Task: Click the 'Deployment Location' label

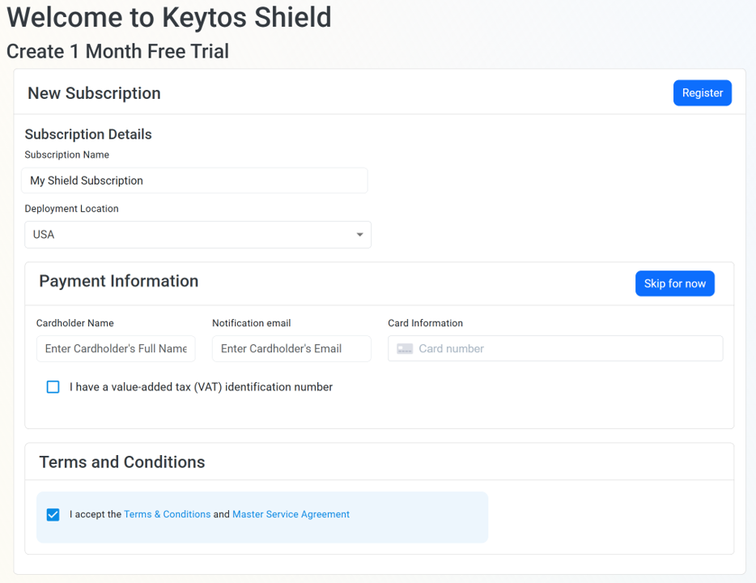Action: [x=71, y=209]
